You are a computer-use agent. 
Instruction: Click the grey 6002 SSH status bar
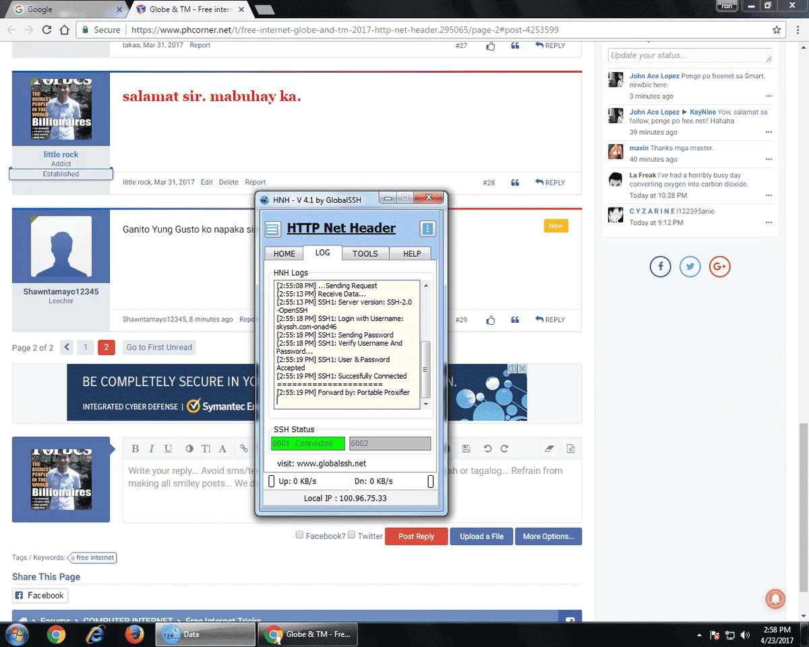pos(390,443)
